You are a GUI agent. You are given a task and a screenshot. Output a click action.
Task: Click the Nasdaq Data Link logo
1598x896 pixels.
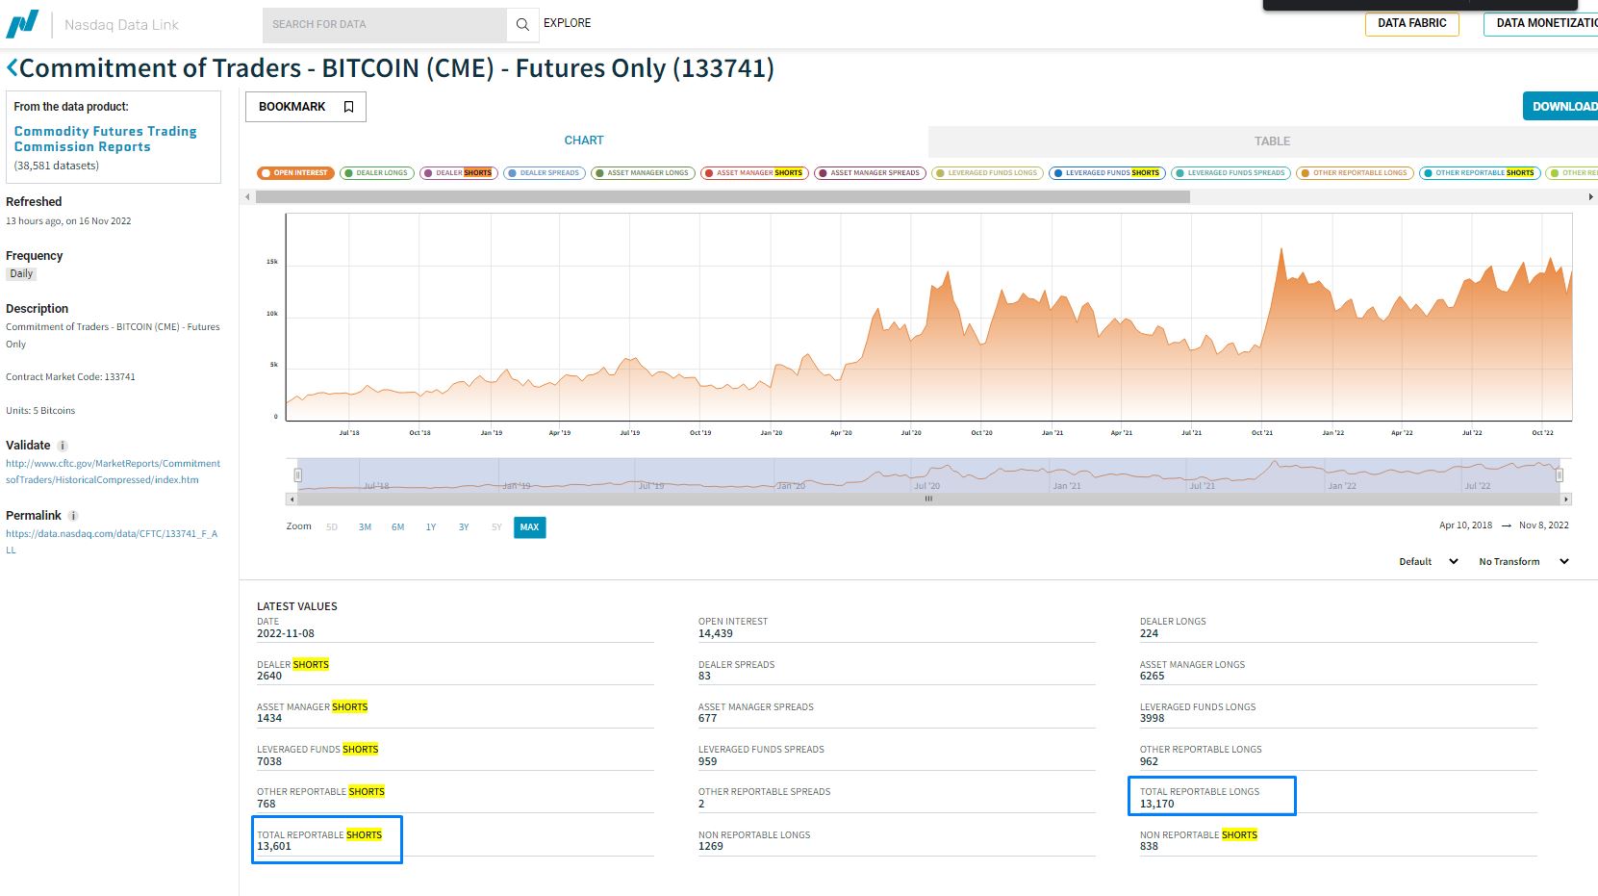click(23, 24)
